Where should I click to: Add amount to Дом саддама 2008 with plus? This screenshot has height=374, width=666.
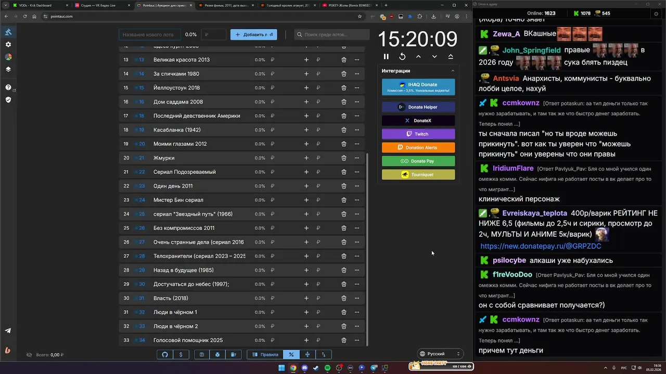click(306, 102)
